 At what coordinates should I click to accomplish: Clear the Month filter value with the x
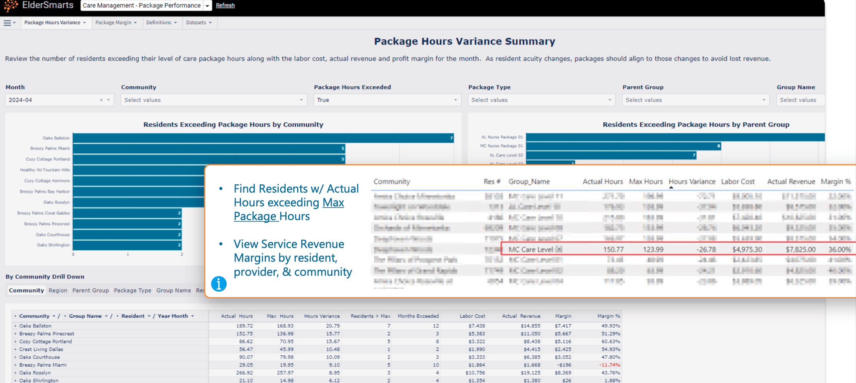tap(101, 100)
